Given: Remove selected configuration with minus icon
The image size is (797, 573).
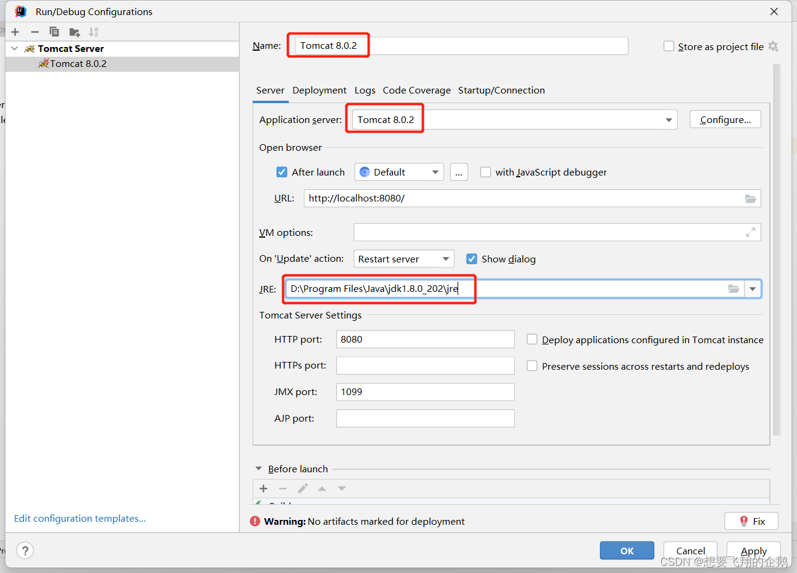Looking at the screenshot, I should [35, 32].
